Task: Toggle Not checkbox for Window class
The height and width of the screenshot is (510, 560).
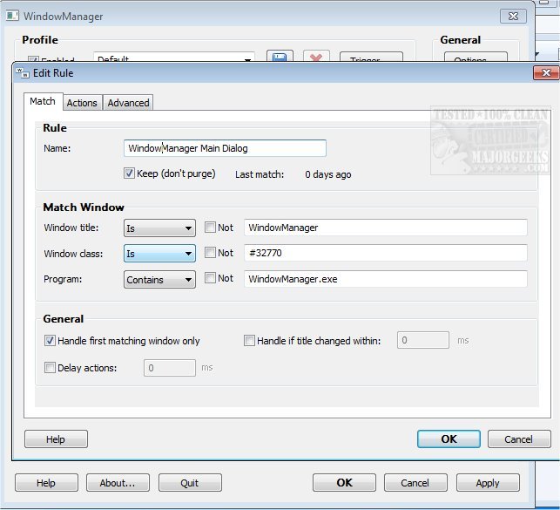Action: (210, 253)
